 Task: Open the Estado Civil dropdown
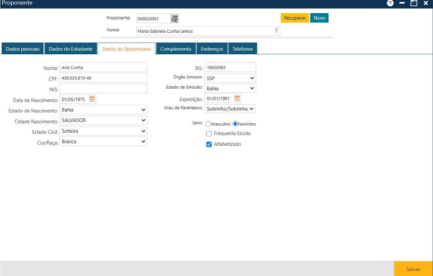click(x=104, y=131)
